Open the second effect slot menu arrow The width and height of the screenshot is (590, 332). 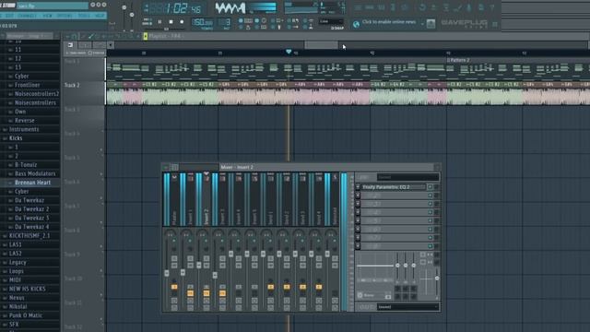(x=358, y=196)
